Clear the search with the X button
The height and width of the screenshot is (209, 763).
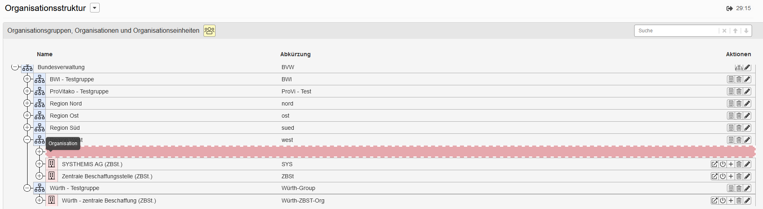click(x=725, y=31)
